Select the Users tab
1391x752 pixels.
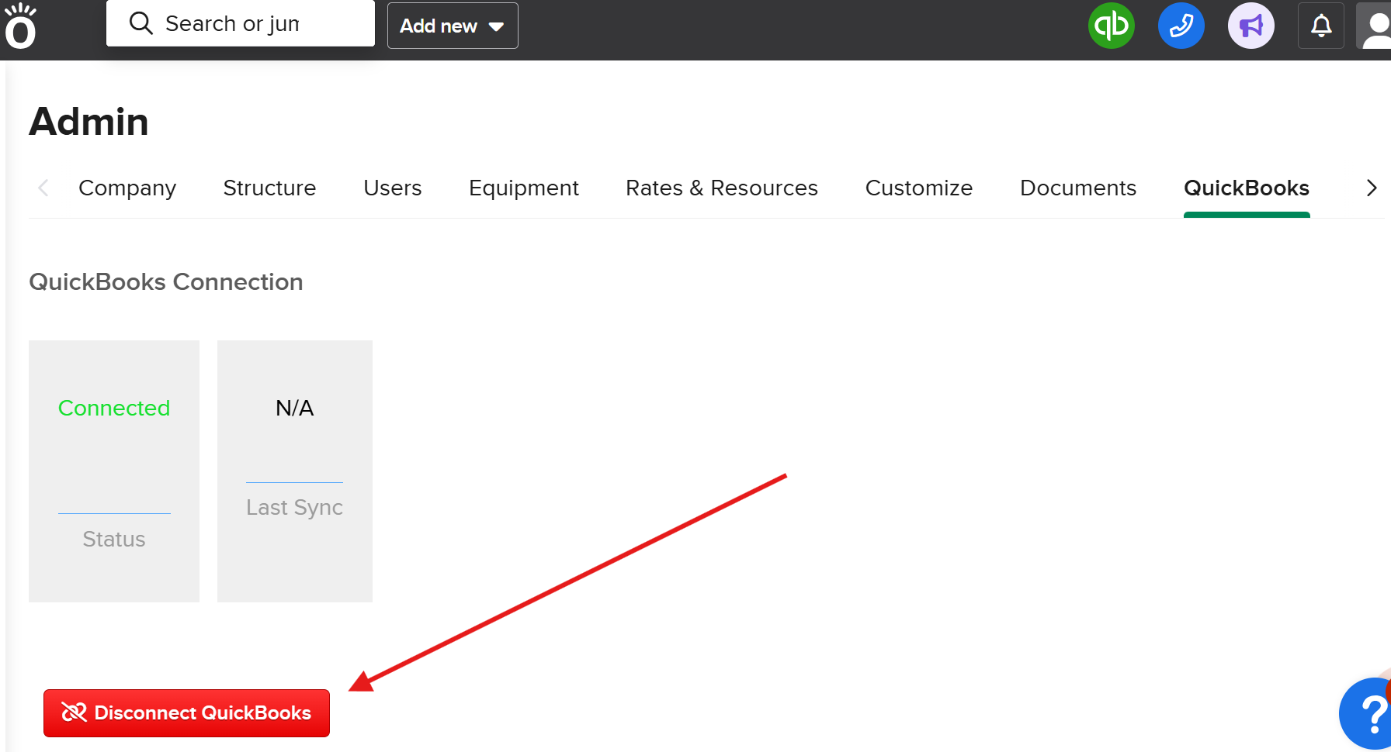(392, 188)
